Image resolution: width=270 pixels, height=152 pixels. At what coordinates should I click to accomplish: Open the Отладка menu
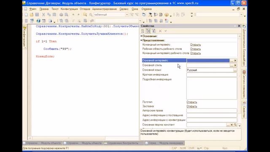[x=85, y=9]
